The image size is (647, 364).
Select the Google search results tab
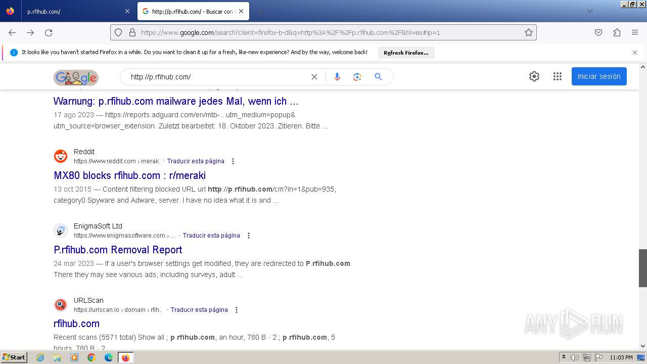[193, 11]
